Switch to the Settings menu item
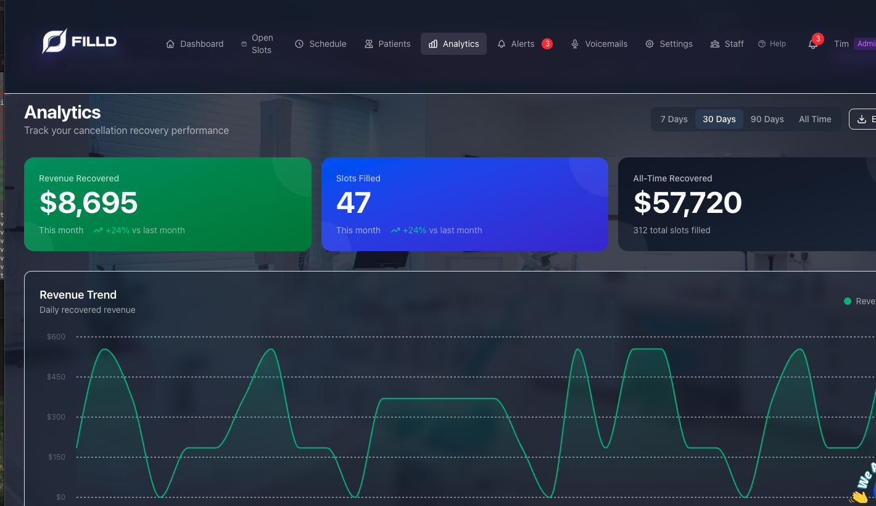This screenshot has width=876, height=506. [669, 44]
